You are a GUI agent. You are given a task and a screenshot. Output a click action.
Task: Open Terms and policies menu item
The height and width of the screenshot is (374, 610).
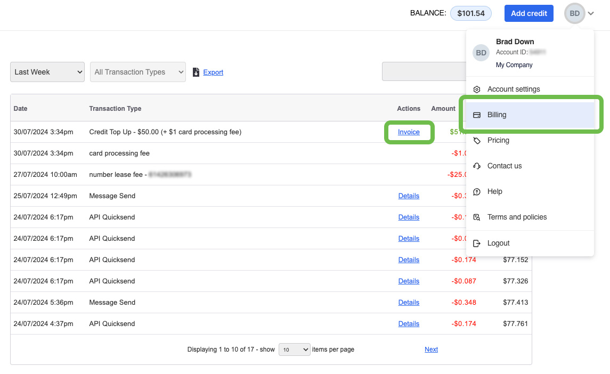(x=530, y=217)
